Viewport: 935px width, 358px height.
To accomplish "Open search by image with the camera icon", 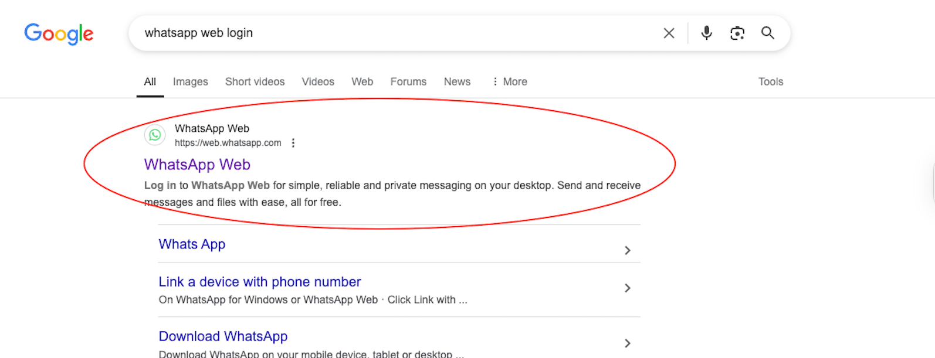I will point(737,33).
